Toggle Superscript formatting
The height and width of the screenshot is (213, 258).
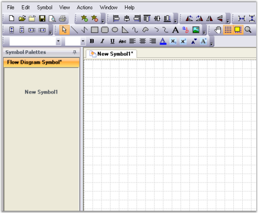[x=183, y=41]
